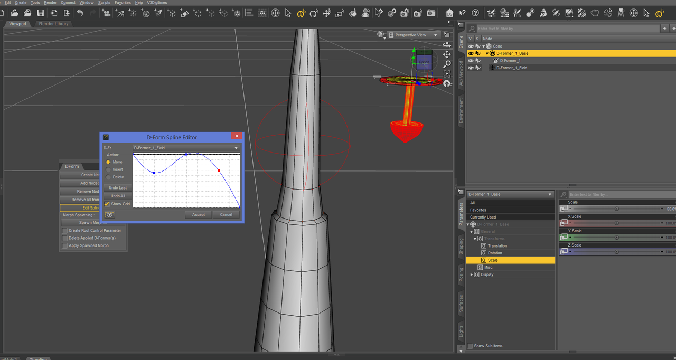Viewport: 676px width, 360px height.
Task: Open the Scene pane options menu icon
Action: coord(461,25)
